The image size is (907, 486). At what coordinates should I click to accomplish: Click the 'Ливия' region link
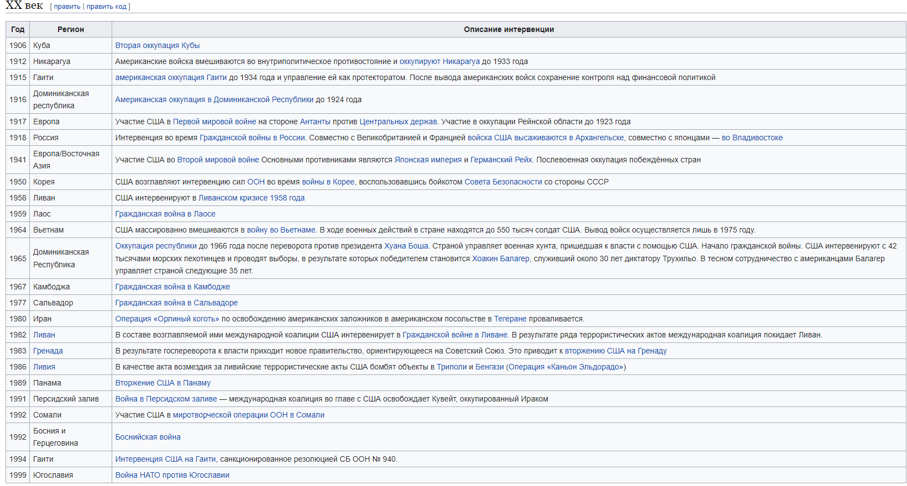point(44,367)
